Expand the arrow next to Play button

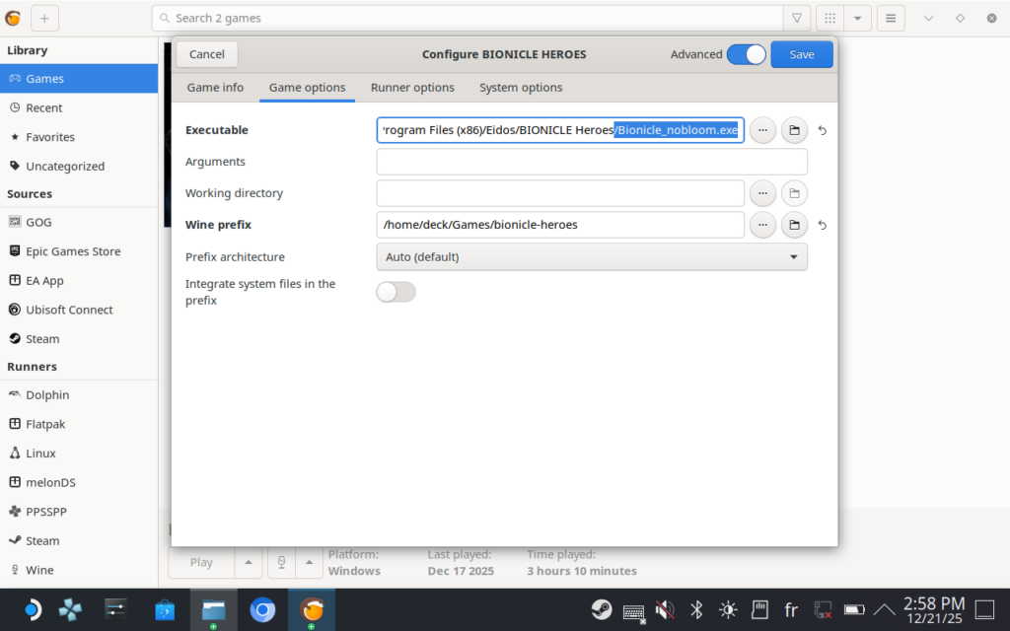(248, 562)
